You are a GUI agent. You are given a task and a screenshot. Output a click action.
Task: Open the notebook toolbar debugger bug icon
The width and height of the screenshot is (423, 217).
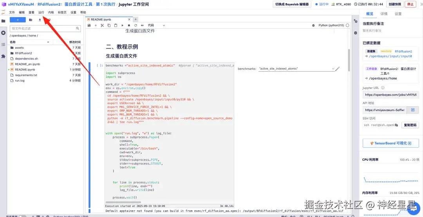(313, 25)
